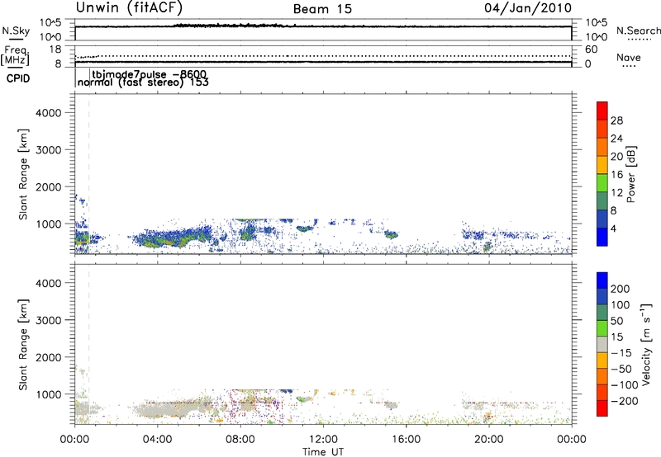661x457 pixels.
Task: Click the 'Nave' legend label
Action: tap(629, 57)
